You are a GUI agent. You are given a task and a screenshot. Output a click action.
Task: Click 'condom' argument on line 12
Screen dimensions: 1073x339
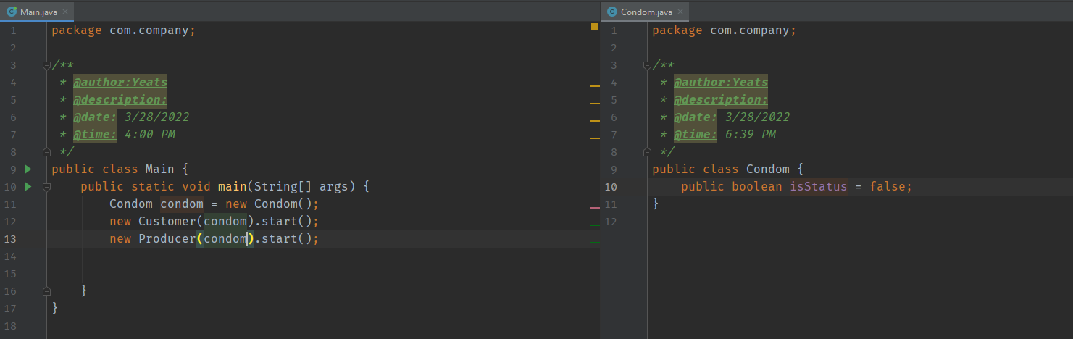click(225, 222)
